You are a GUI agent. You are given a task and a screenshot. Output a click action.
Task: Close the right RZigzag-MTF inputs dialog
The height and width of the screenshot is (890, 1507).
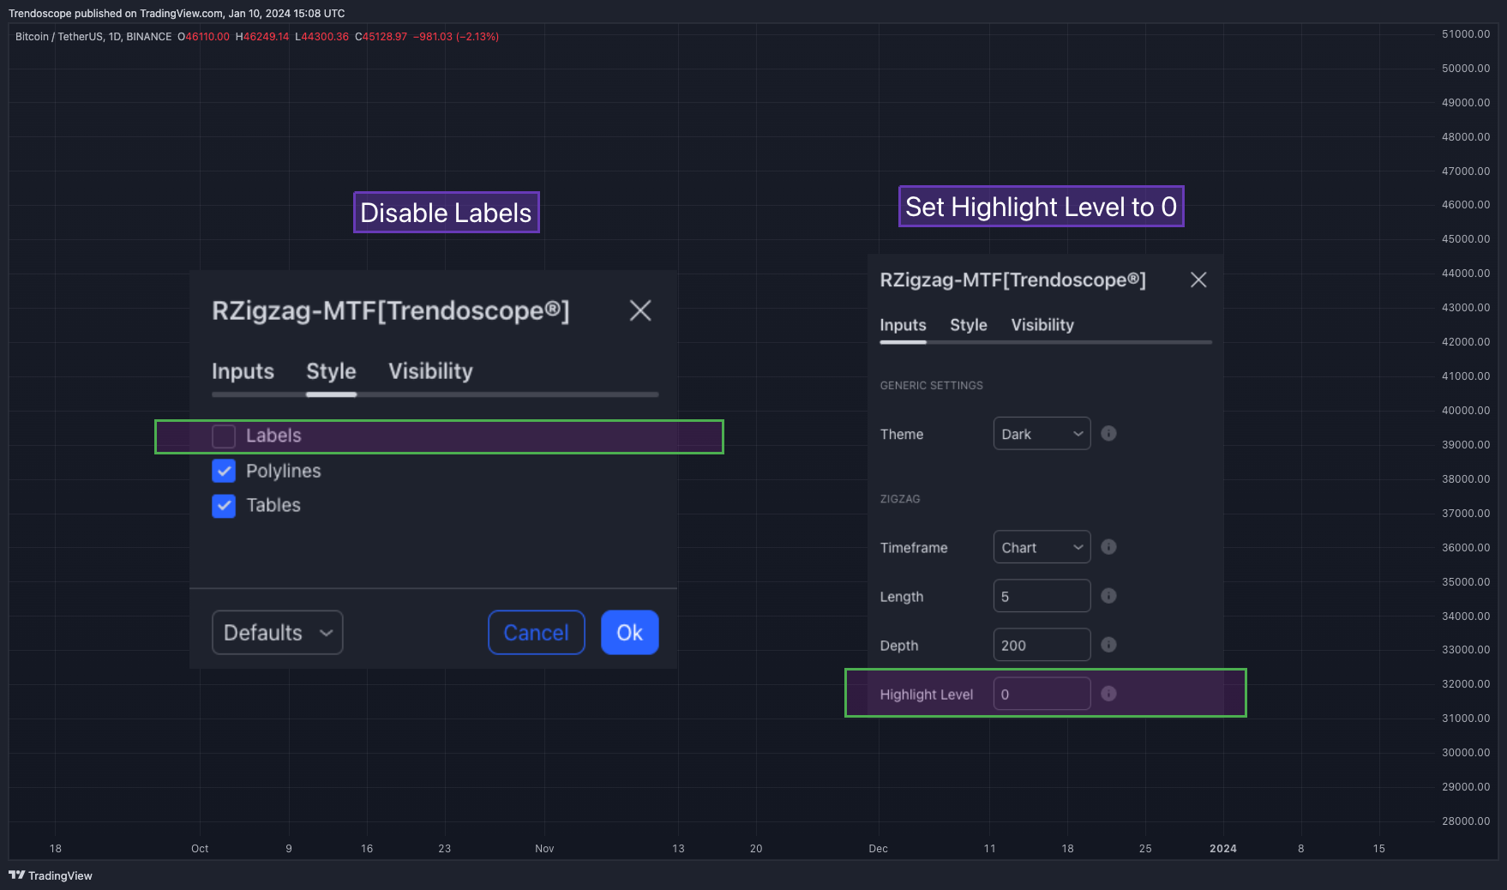[x=1198, y=280]
